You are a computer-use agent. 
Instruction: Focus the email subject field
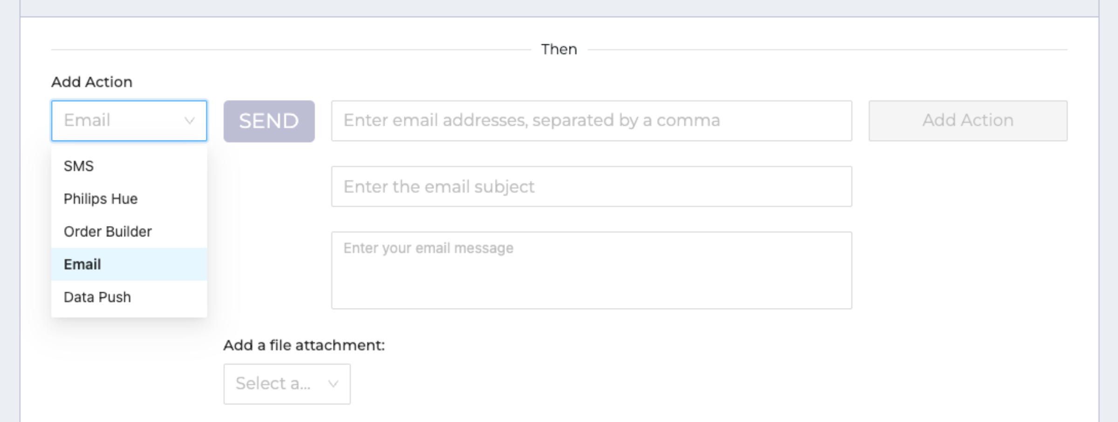coord(592,186)
